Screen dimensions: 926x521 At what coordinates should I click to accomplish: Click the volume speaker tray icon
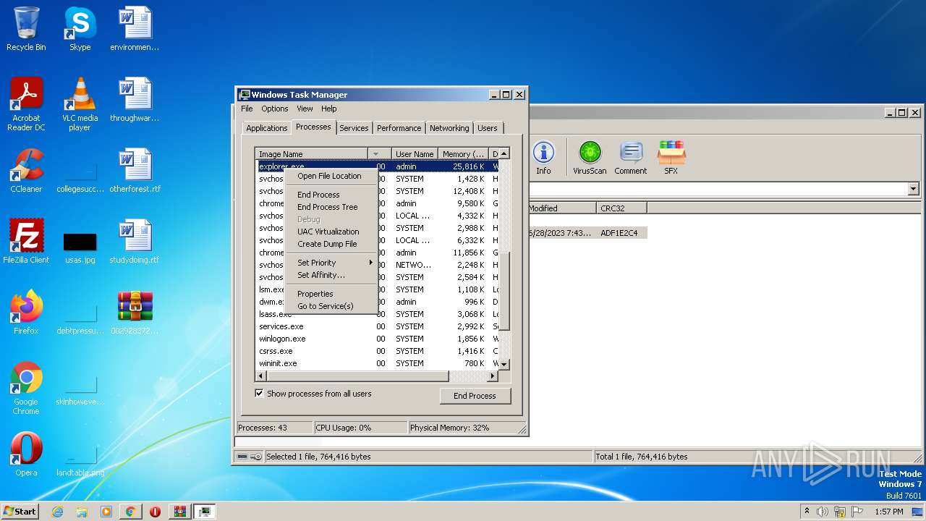[x=823, y=512]
